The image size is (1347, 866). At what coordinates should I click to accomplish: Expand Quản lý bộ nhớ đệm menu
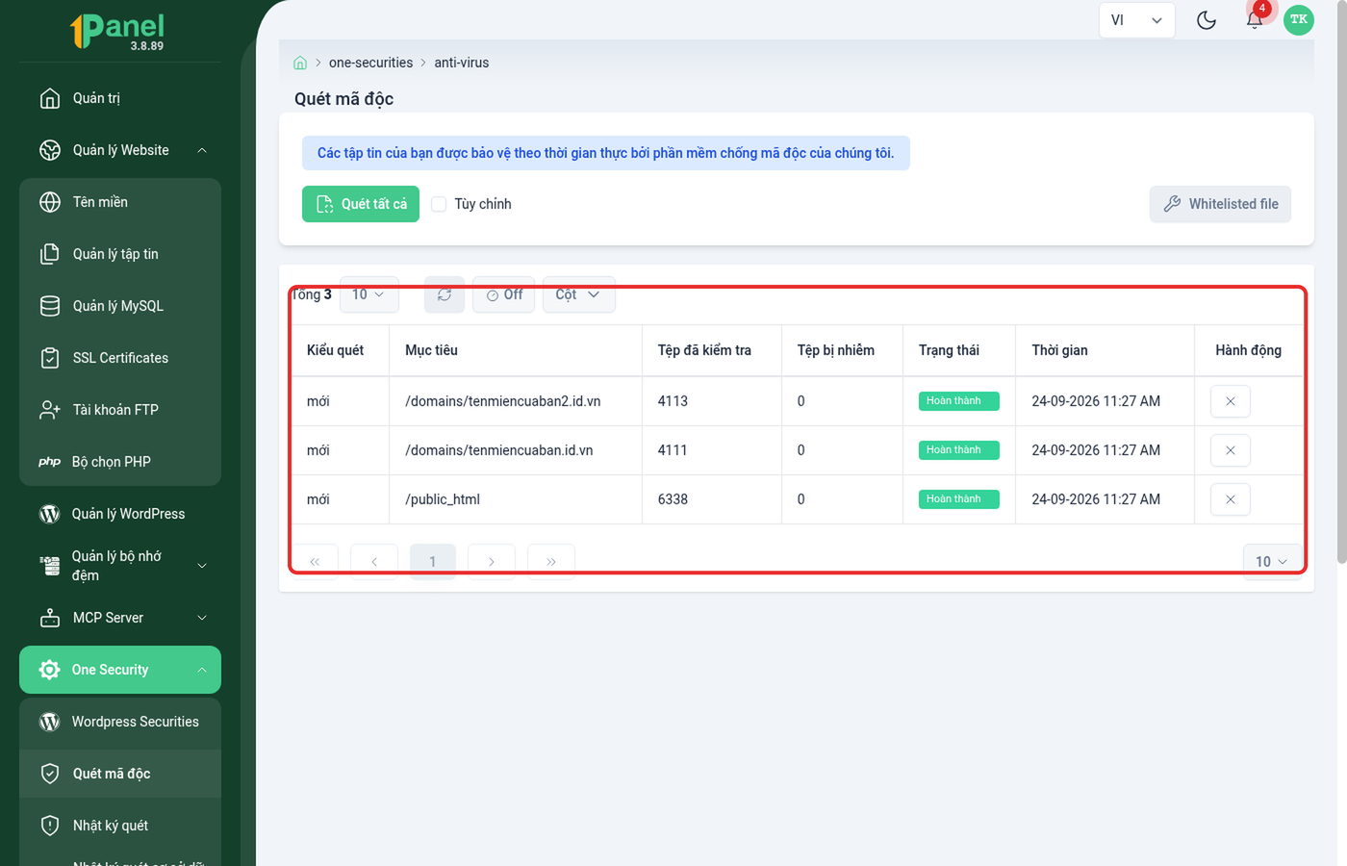pyautogui.click(x=120, y=566)
